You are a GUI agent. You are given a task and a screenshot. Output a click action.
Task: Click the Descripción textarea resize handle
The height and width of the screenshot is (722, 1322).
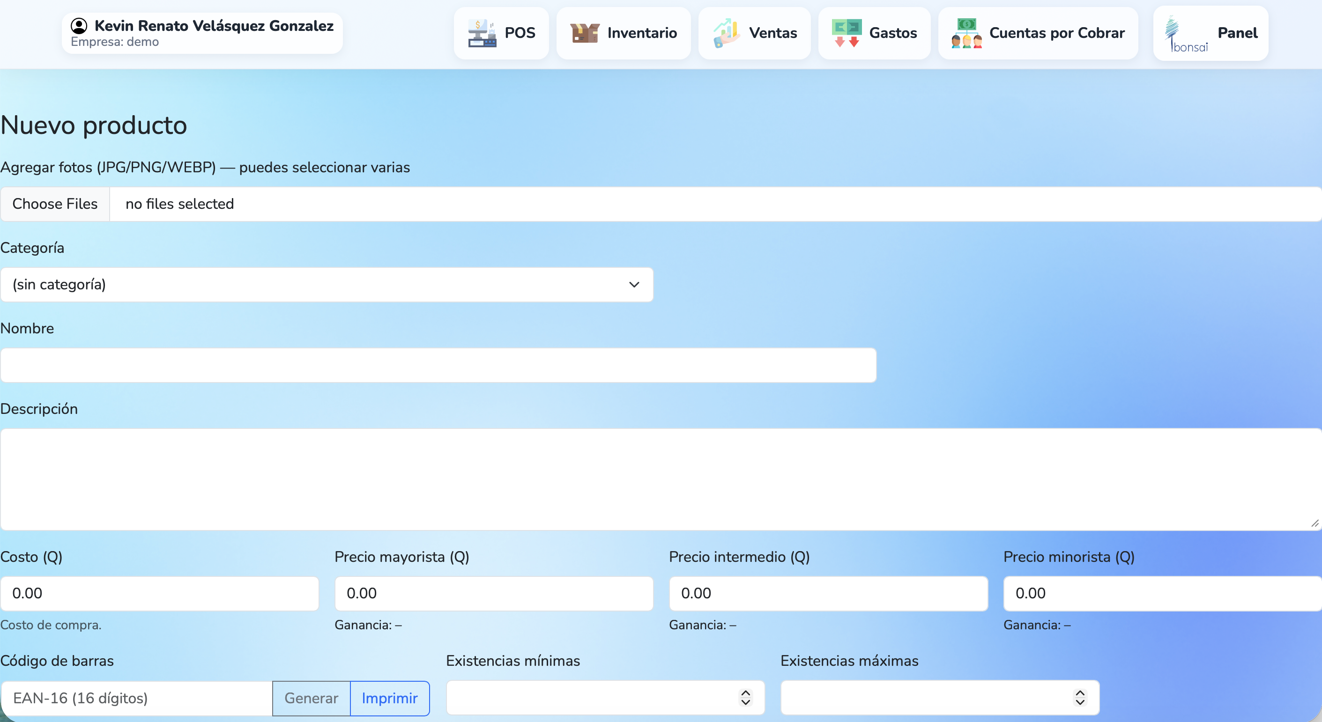pos(1315,523)
